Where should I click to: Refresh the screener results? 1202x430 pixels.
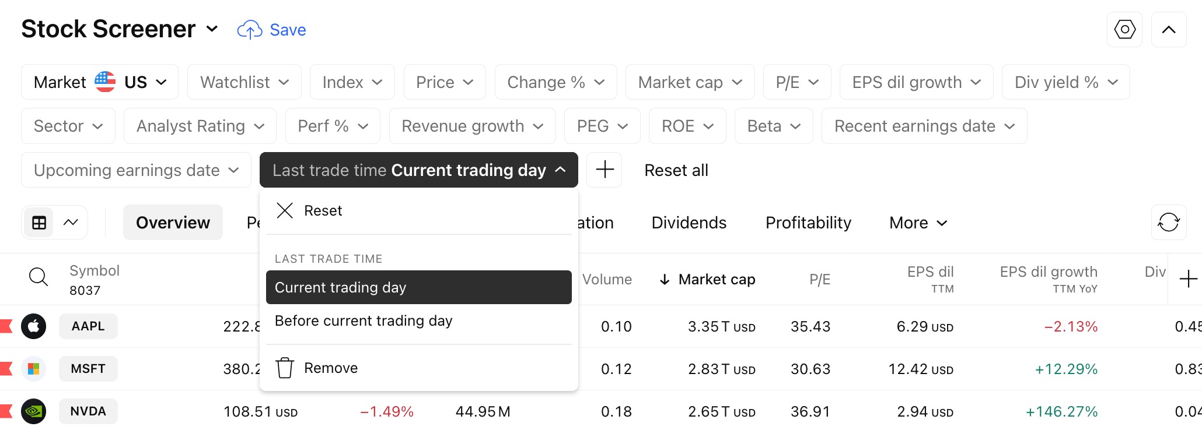coord(1169,222)
